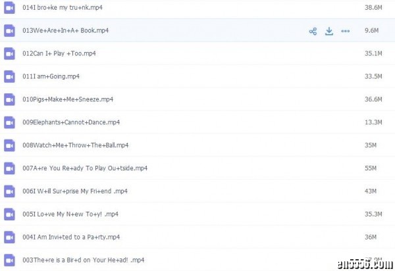
Task: Click the video icon for 006I W+ill Sur+prise My Fri+end
Action: pyautogui.click(x=9, y=191)
